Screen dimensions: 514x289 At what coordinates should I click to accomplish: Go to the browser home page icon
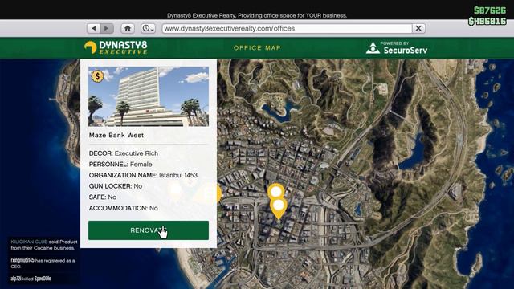point(128,29)
